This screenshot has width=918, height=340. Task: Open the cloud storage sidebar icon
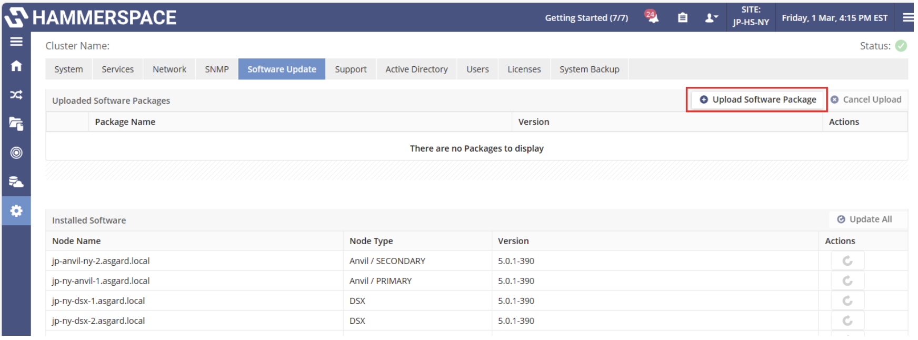pyautogui.click(x=16, y=182)
